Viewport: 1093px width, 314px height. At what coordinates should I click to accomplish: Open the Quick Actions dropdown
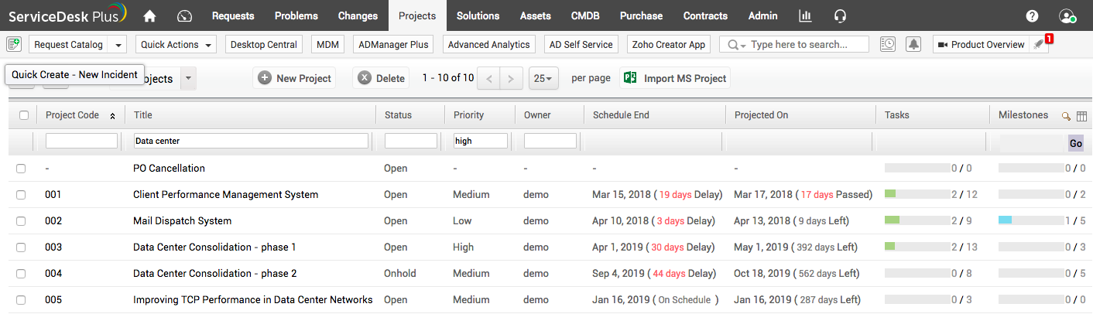pyautogui.click(x=176, y=45)
